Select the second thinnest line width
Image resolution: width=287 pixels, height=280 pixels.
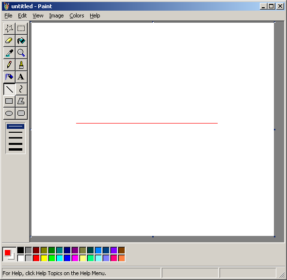tap(16, 132)
